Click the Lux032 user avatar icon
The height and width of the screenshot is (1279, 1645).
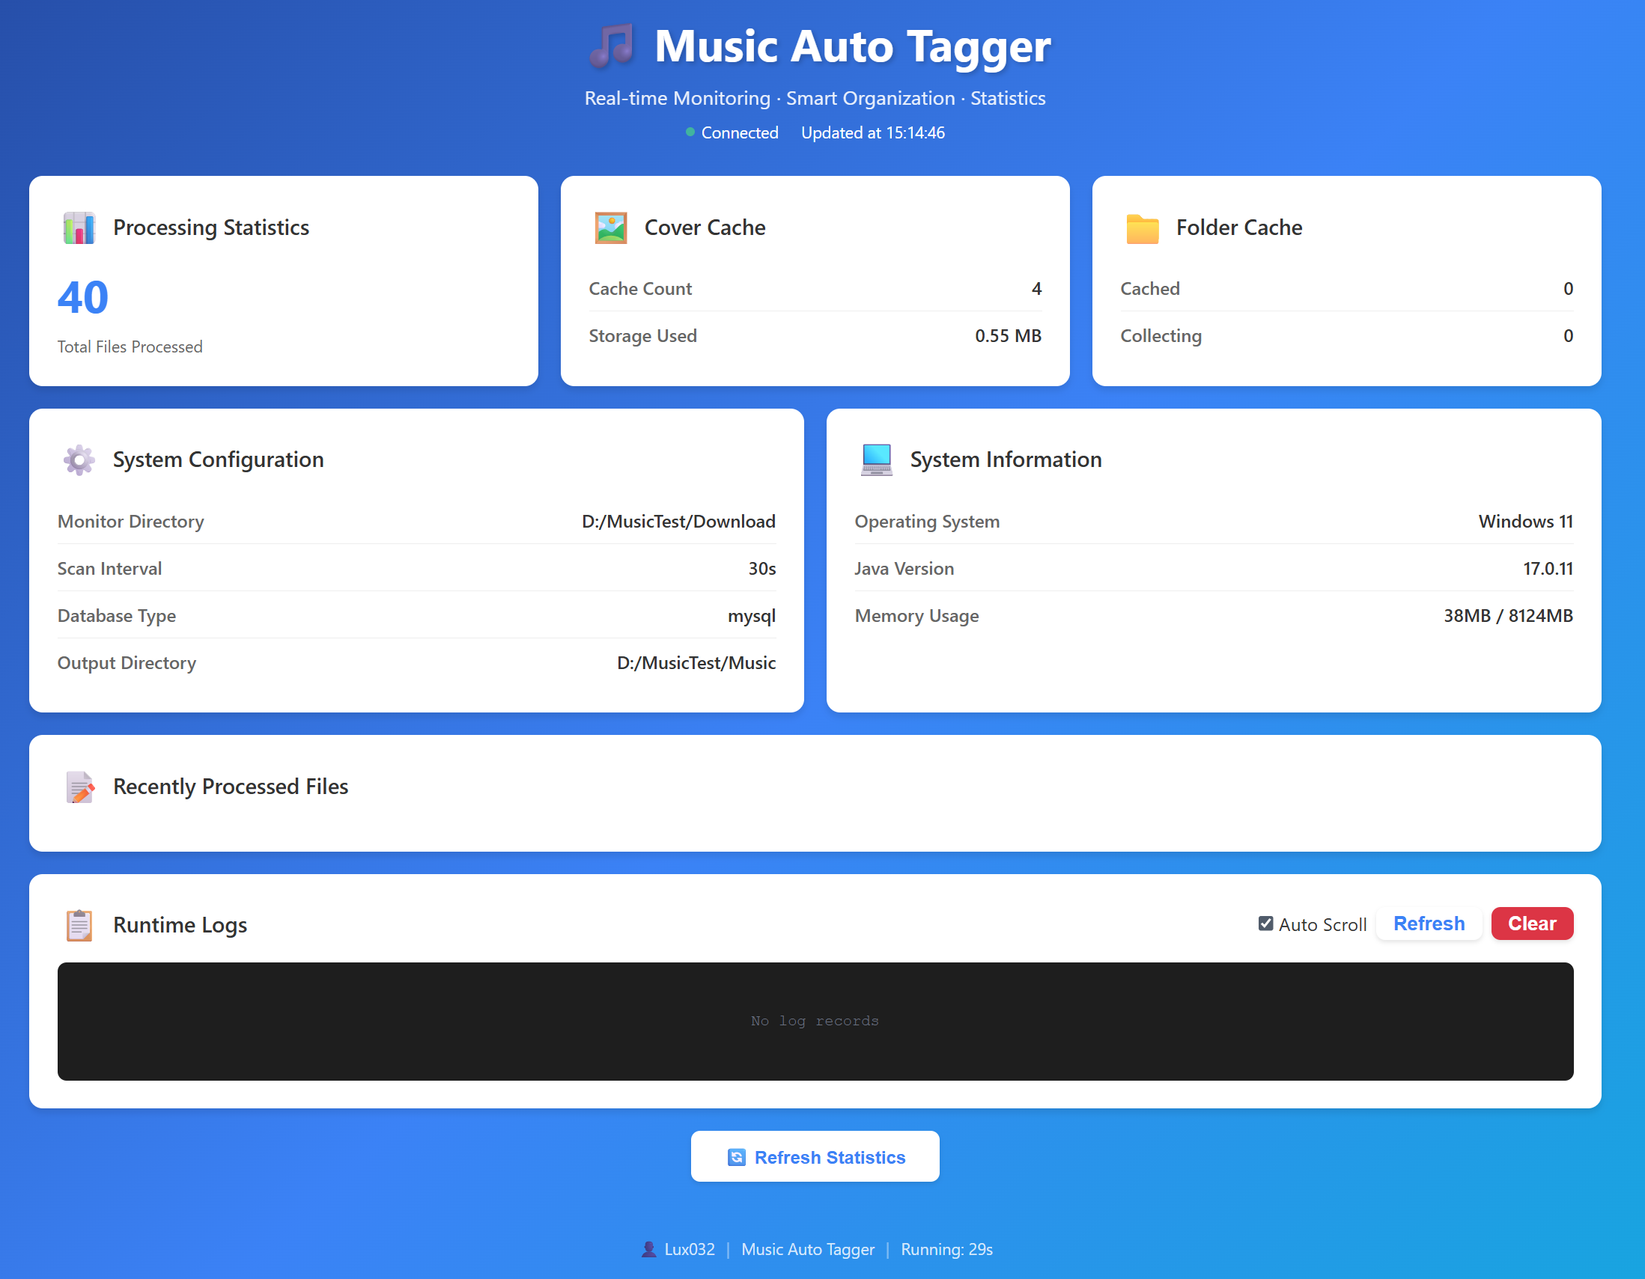(648, 1250)
